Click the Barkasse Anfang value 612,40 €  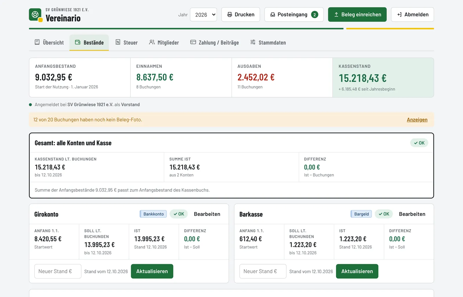click(x=251, y=239)
